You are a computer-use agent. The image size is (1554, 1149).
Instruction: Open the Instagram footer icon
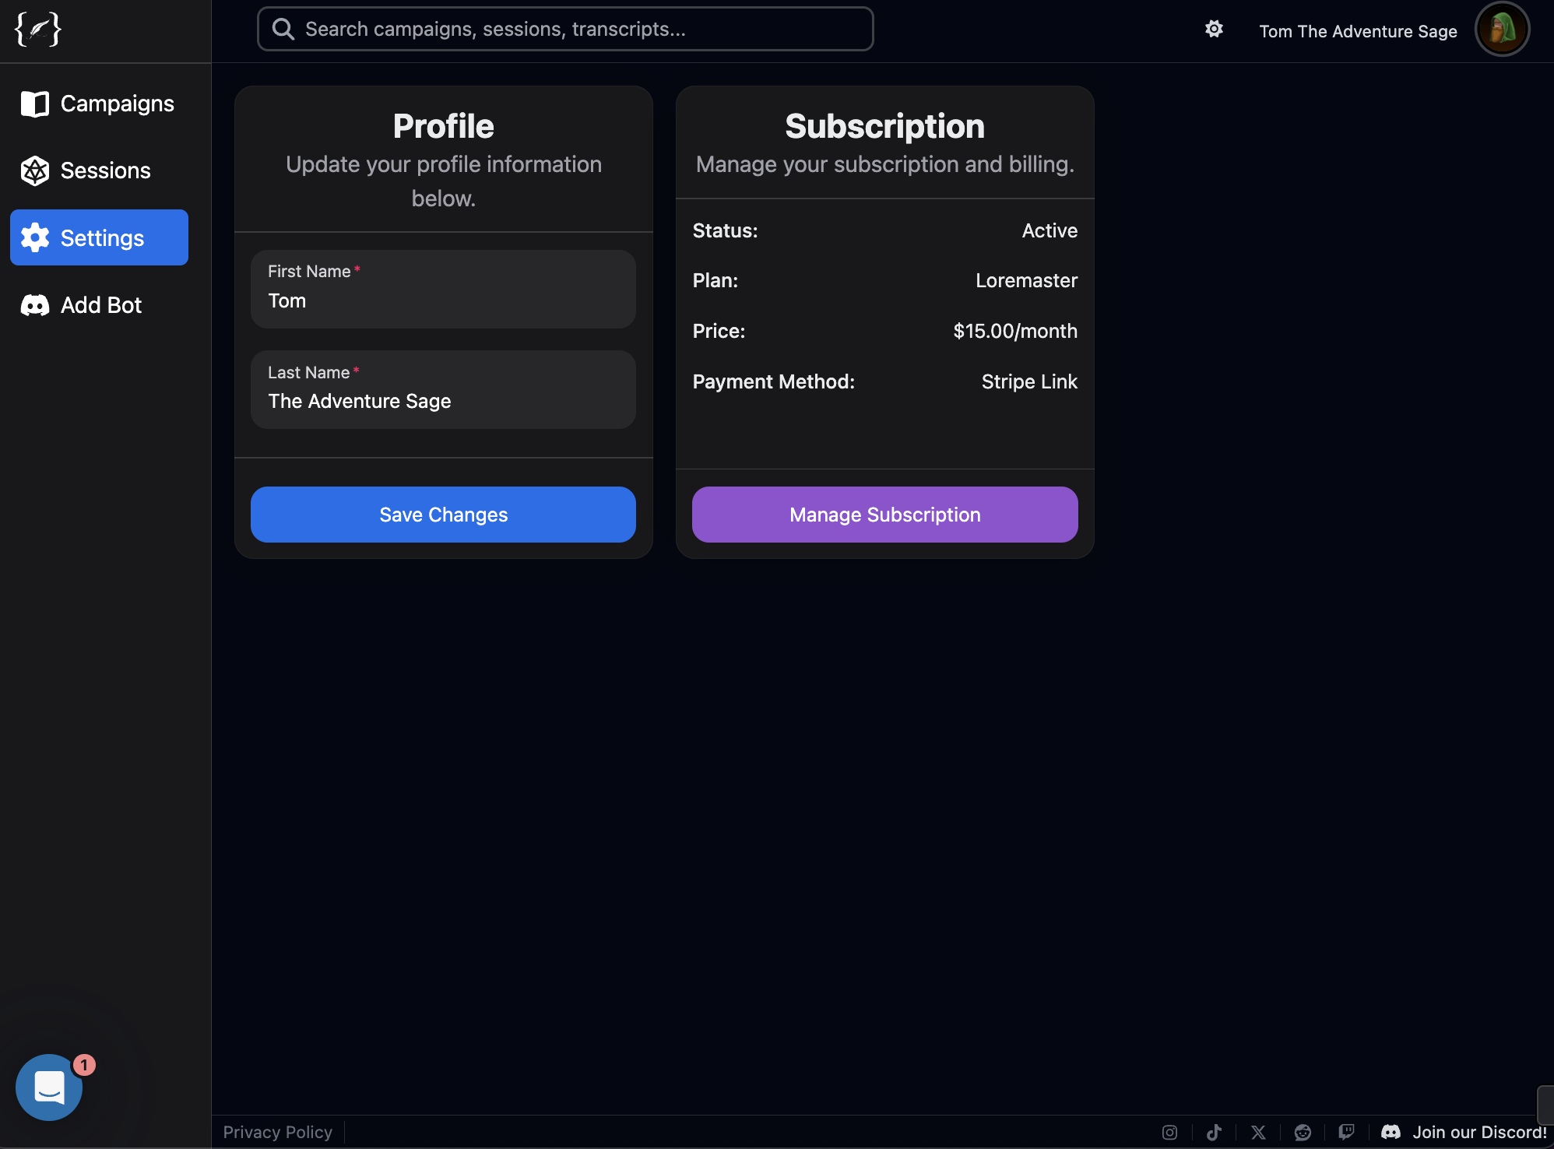click(x=1169, y=1132)
